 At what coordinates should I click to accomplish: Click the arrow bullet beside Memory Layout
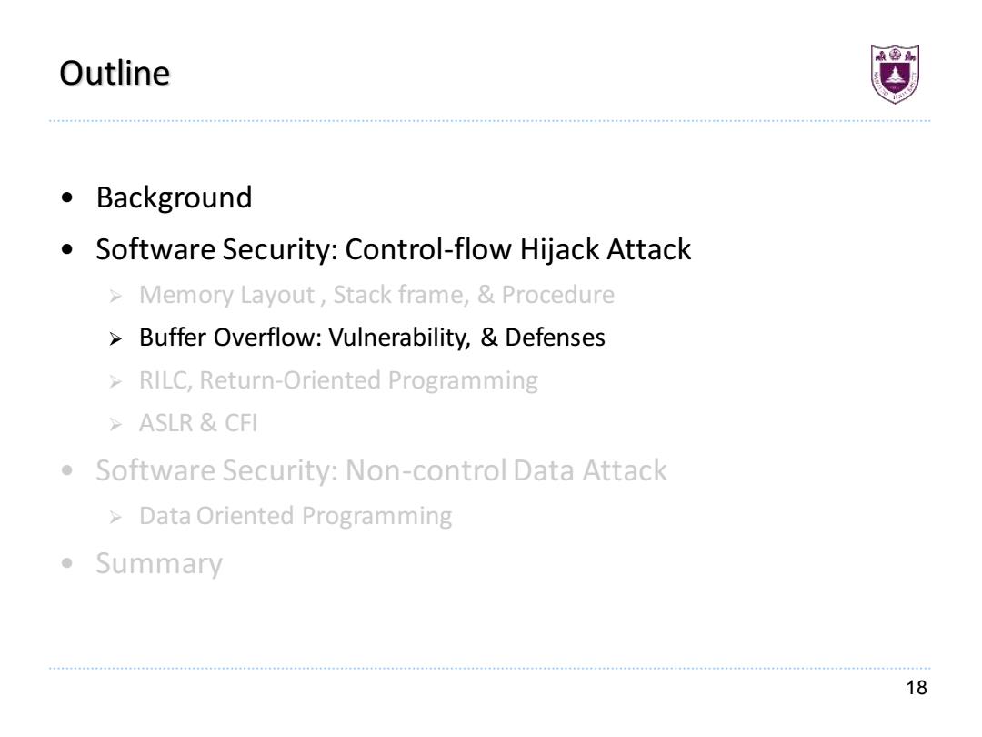pyautogui.click(x=115, y=297)
